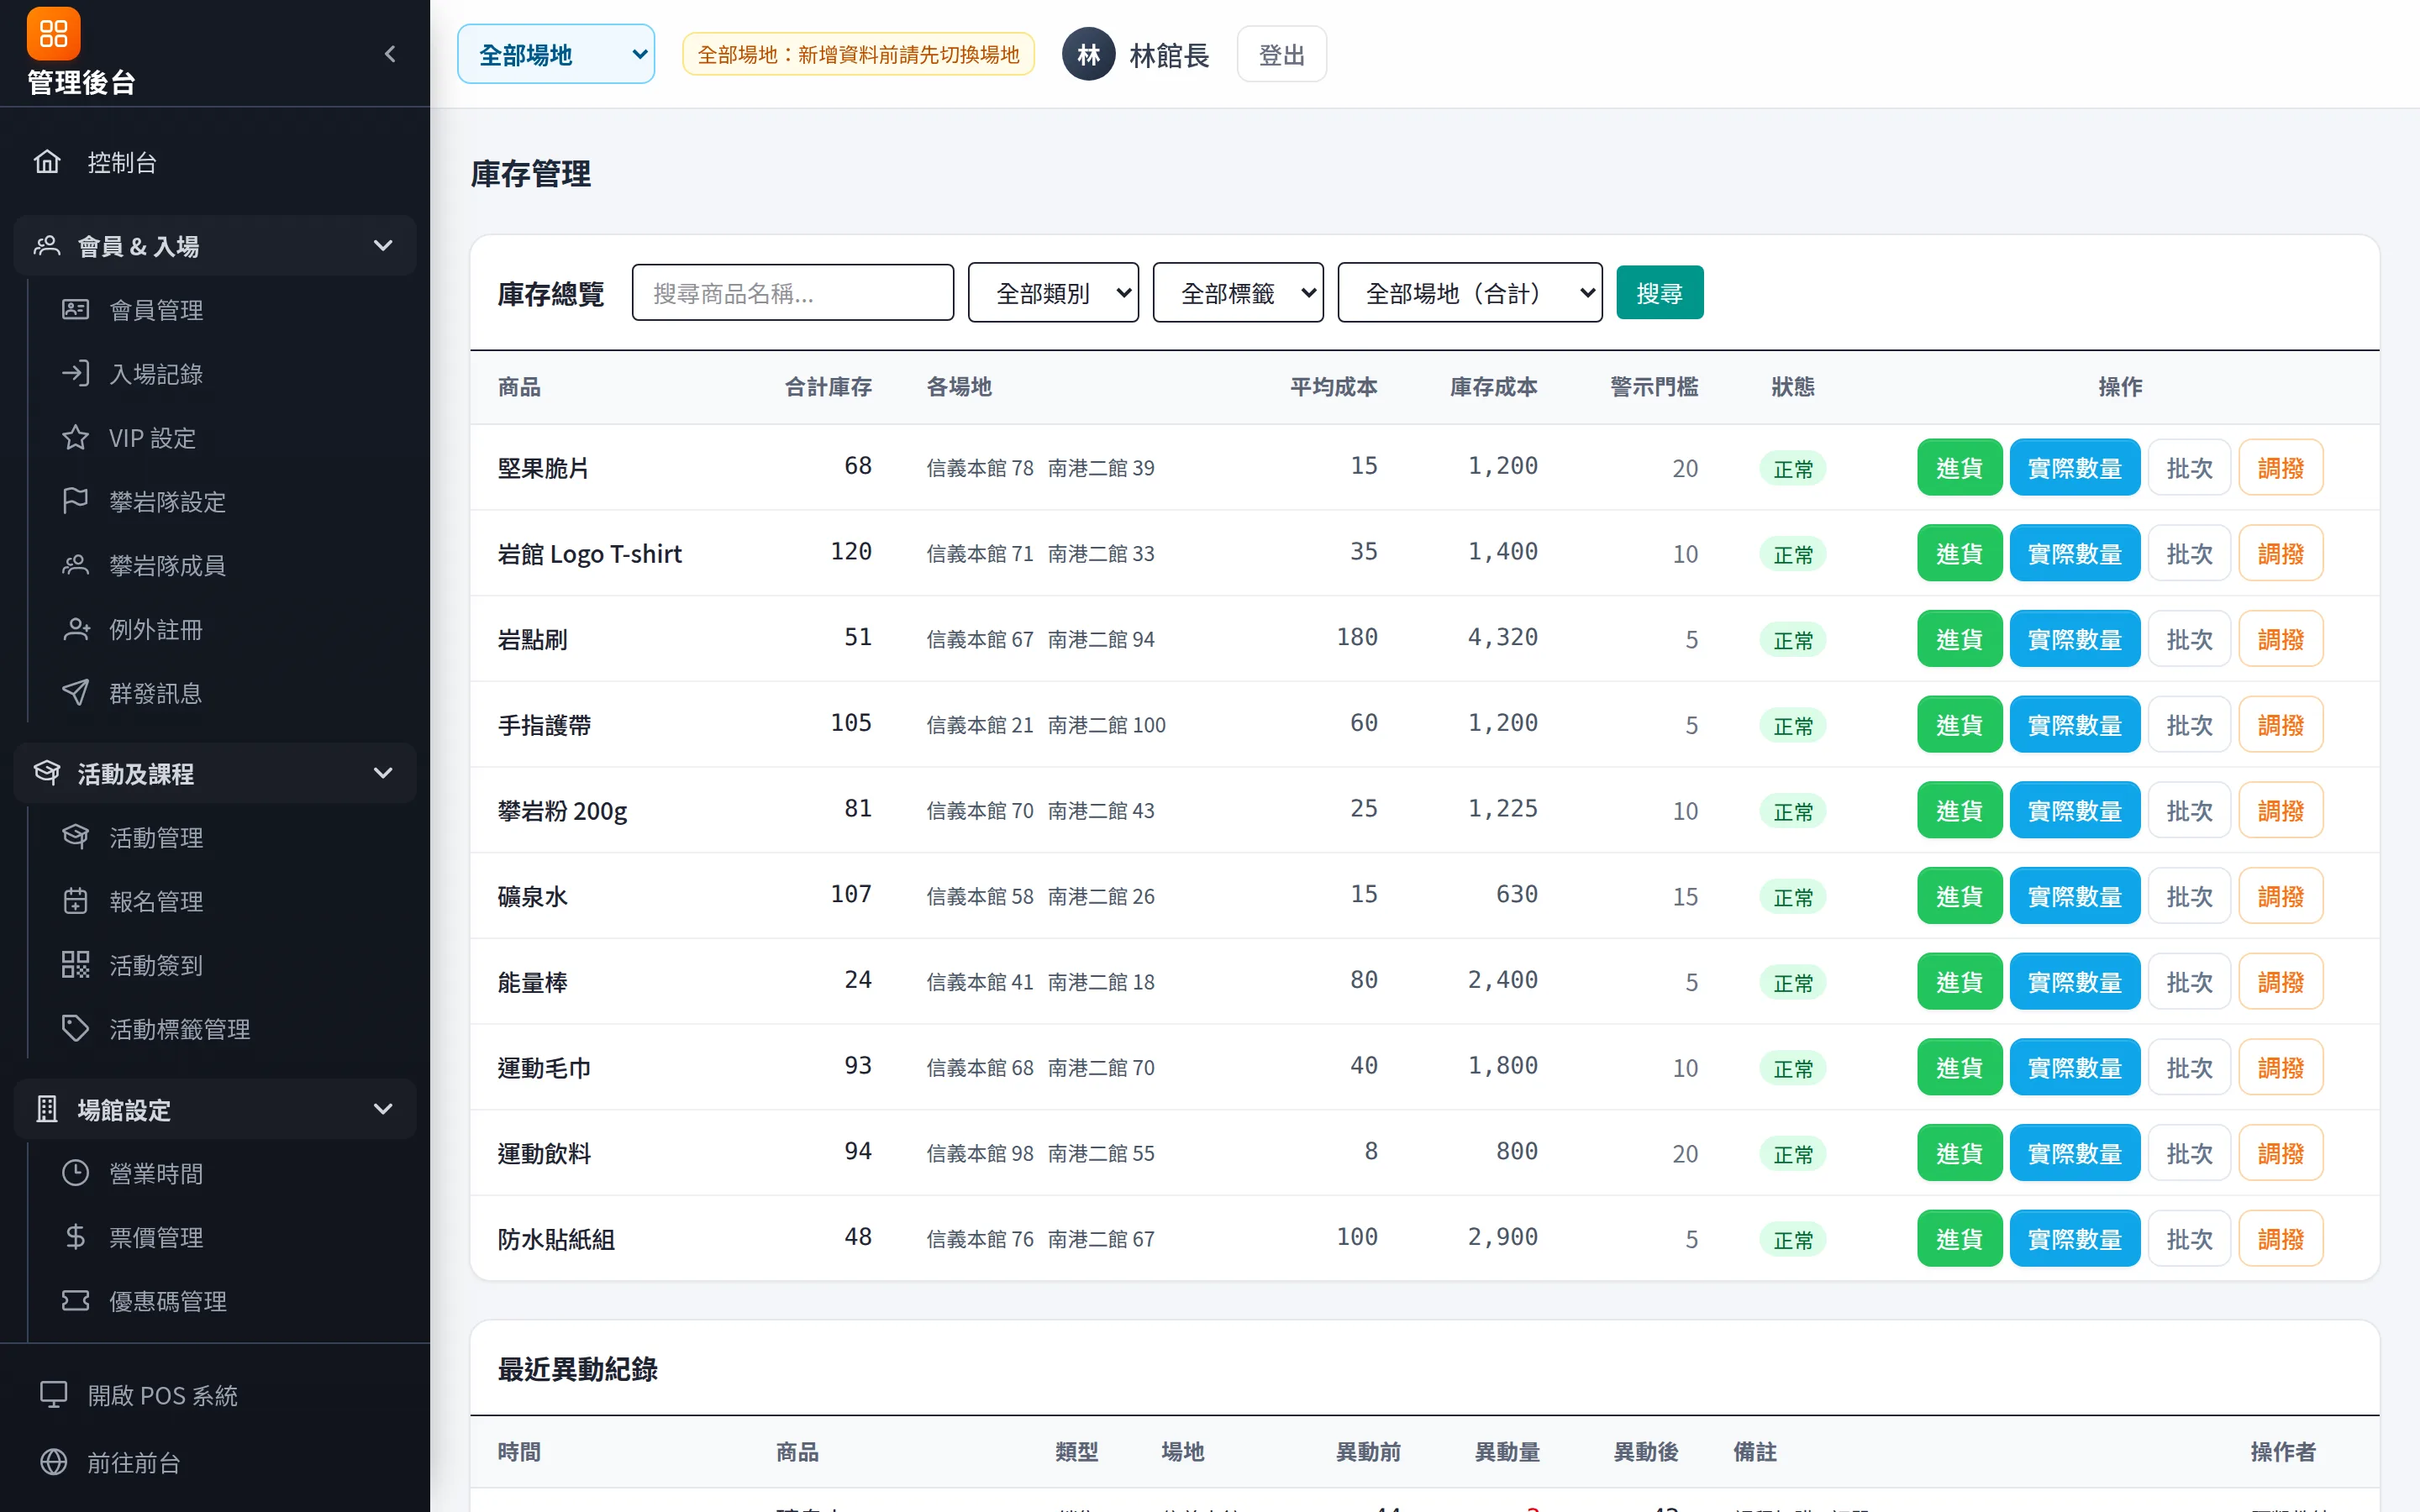Open the 全部場地 venue switcher dropdown
Viewport: 2420px width, 1512px height.
[x=556, y=54]
